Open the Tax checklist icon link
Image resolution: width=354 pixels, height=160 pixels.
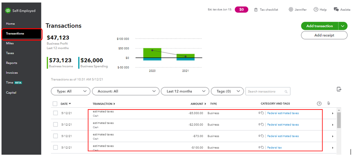(256, 10)
